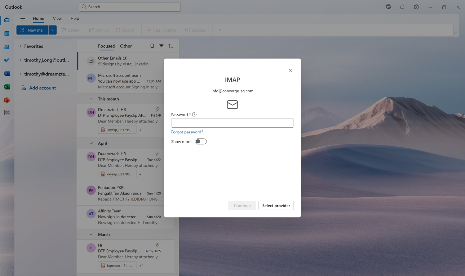The image size is (465, 276).
Task: Open the notifications bell
Action: tap(402, 7)
